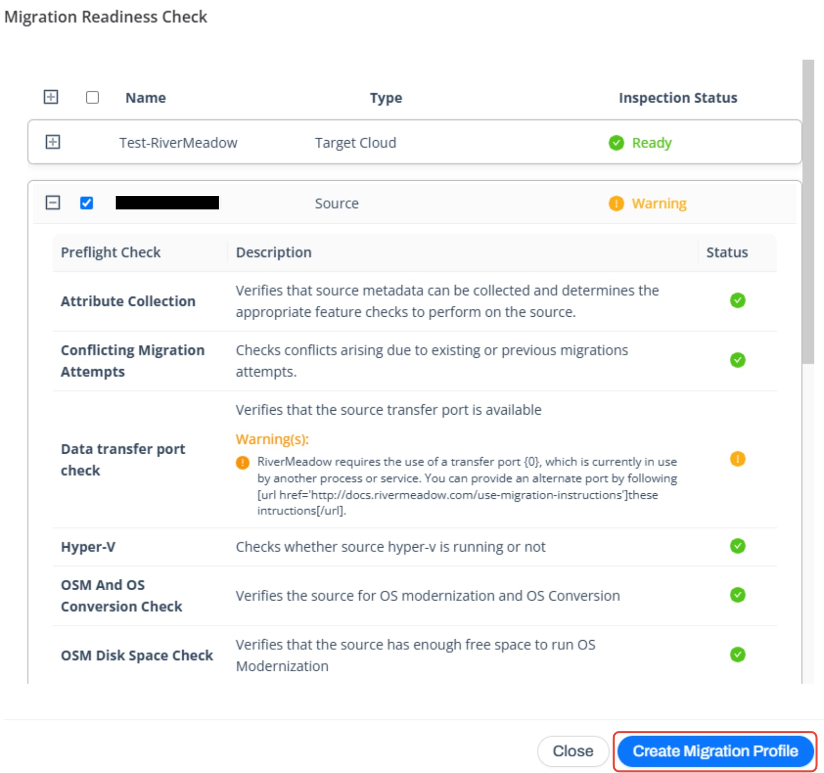Image resolution: width=824 pixels, height=773 pixels.
Task: Click the Target Cloud type text
Action: tap(355, 143)
